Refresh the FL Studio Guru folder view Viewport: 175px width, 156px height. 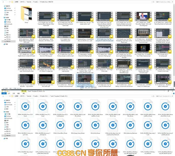tap(154, 2)
